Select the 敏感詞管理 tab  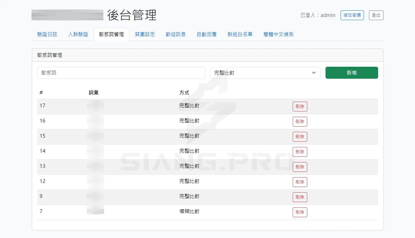click(111, 34)
